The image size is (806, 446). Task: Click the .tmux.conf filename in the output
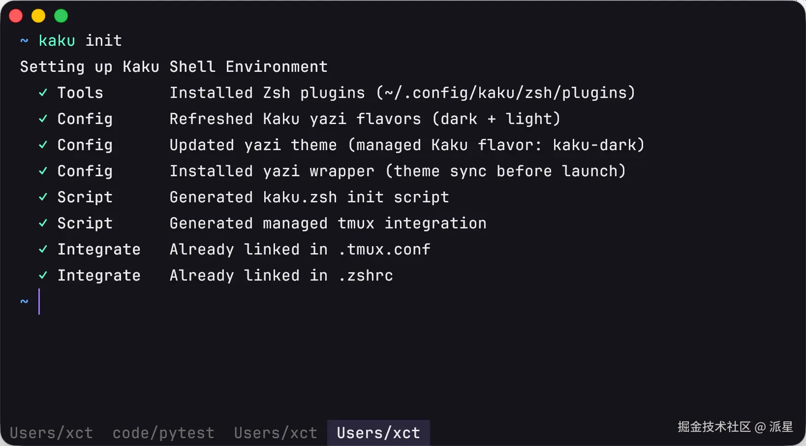(385, 249)
